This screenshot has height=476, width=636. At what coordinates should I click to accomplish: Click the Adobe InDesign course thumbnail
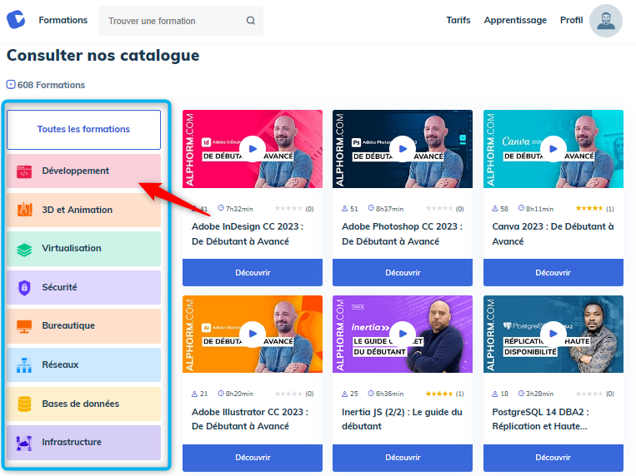[253, 149]
